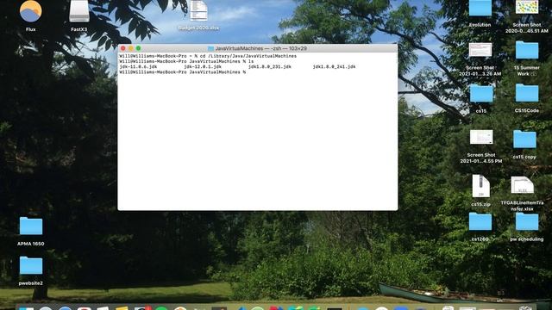Image resolution: width=552 pixels, height=310 pixels.
Task: Select the pw scheduling folder
Action: [527, 222]
